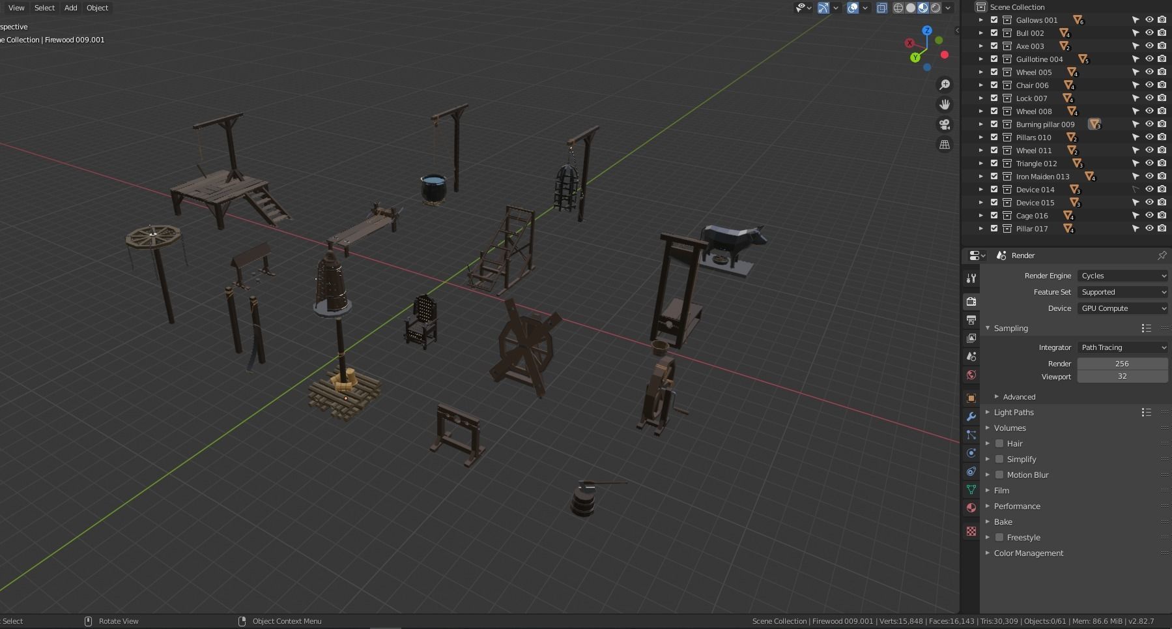Enable the Hair checkbox
Viewport: 1172px width, 629px height.
pyautogui.click(x=999, y=444)
